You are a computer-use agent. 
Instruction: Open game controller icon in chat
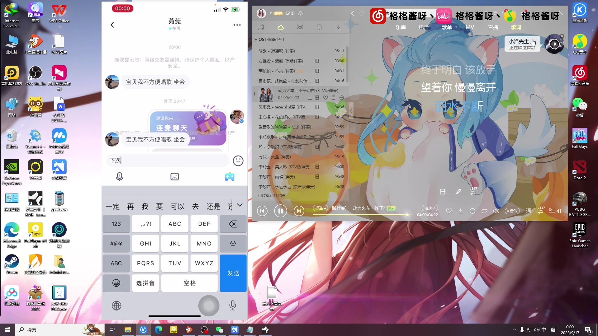(x=230, y=177)
